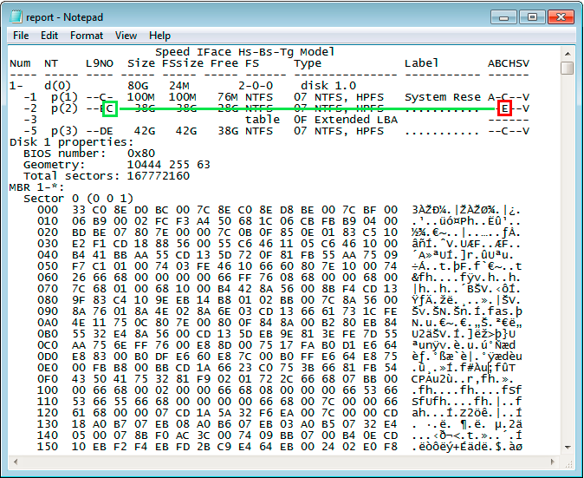The height and width of the screenshot is (478, 584).
Task: Click the Total sectors value 167772160
Action: [x=158, y=176]
